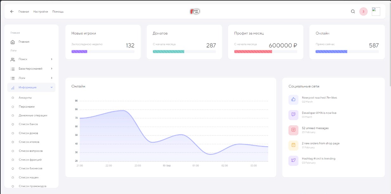Select circle bullet beside Список вопросов

click(13, 151)
